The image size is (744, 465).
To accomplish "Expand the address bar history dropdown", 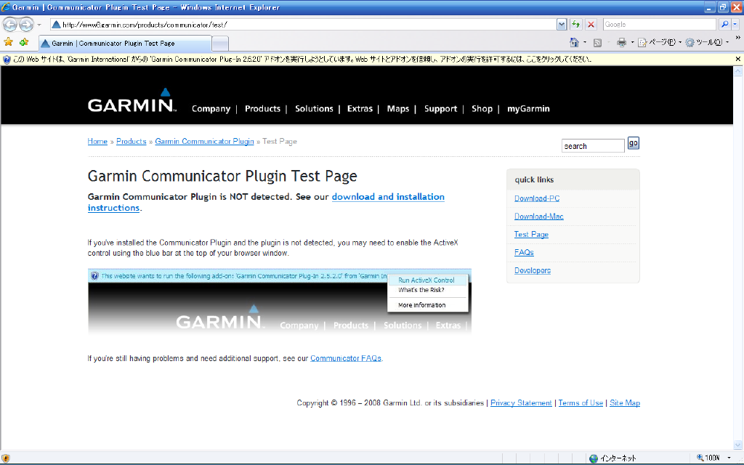I will [x=562, y=25].
